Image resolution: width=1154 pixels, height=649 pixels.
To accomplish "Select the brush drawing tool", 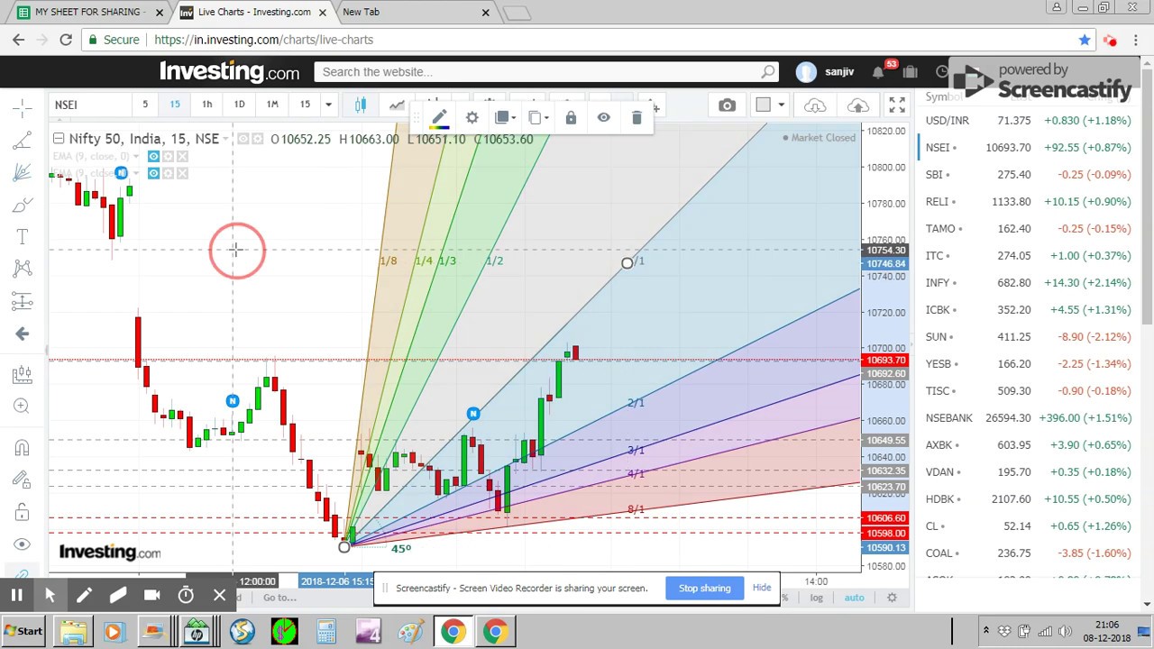I will pyautogui.click(x=23, y=206).
